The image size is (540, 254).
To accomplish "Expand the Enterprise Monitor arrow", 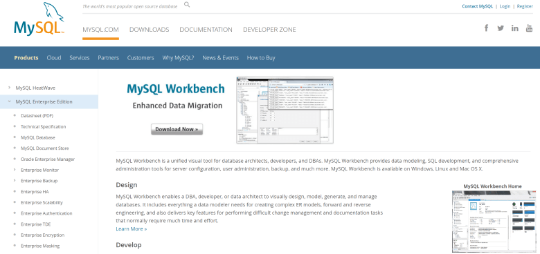I will (15, 170).
